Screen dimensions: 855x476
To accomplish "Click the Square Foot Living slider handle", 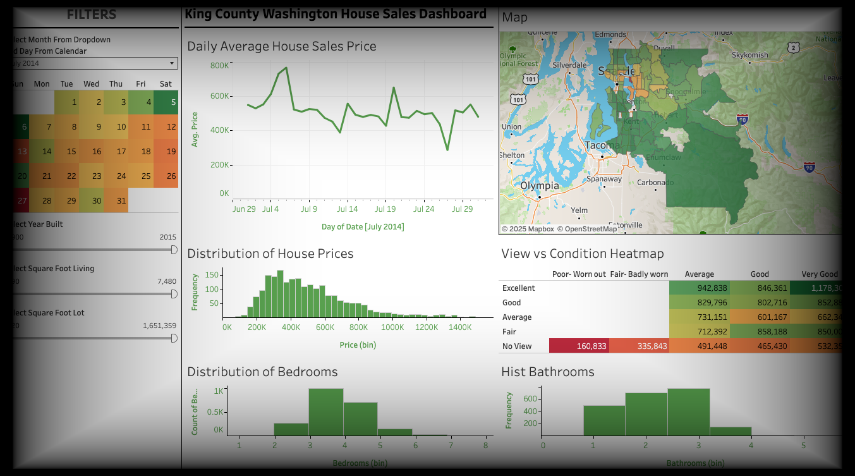I will (174, 294).
